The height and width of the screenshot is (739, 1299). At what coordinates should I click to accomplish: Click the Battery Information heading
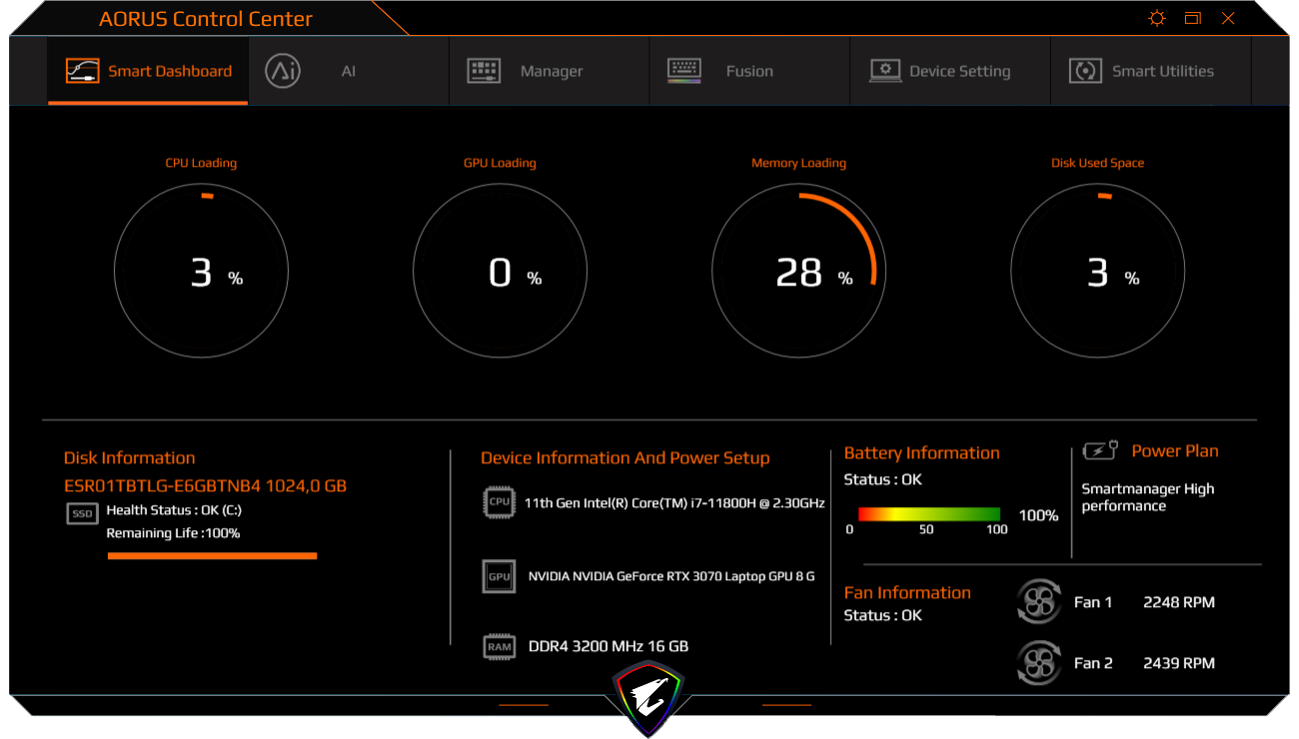921,453
